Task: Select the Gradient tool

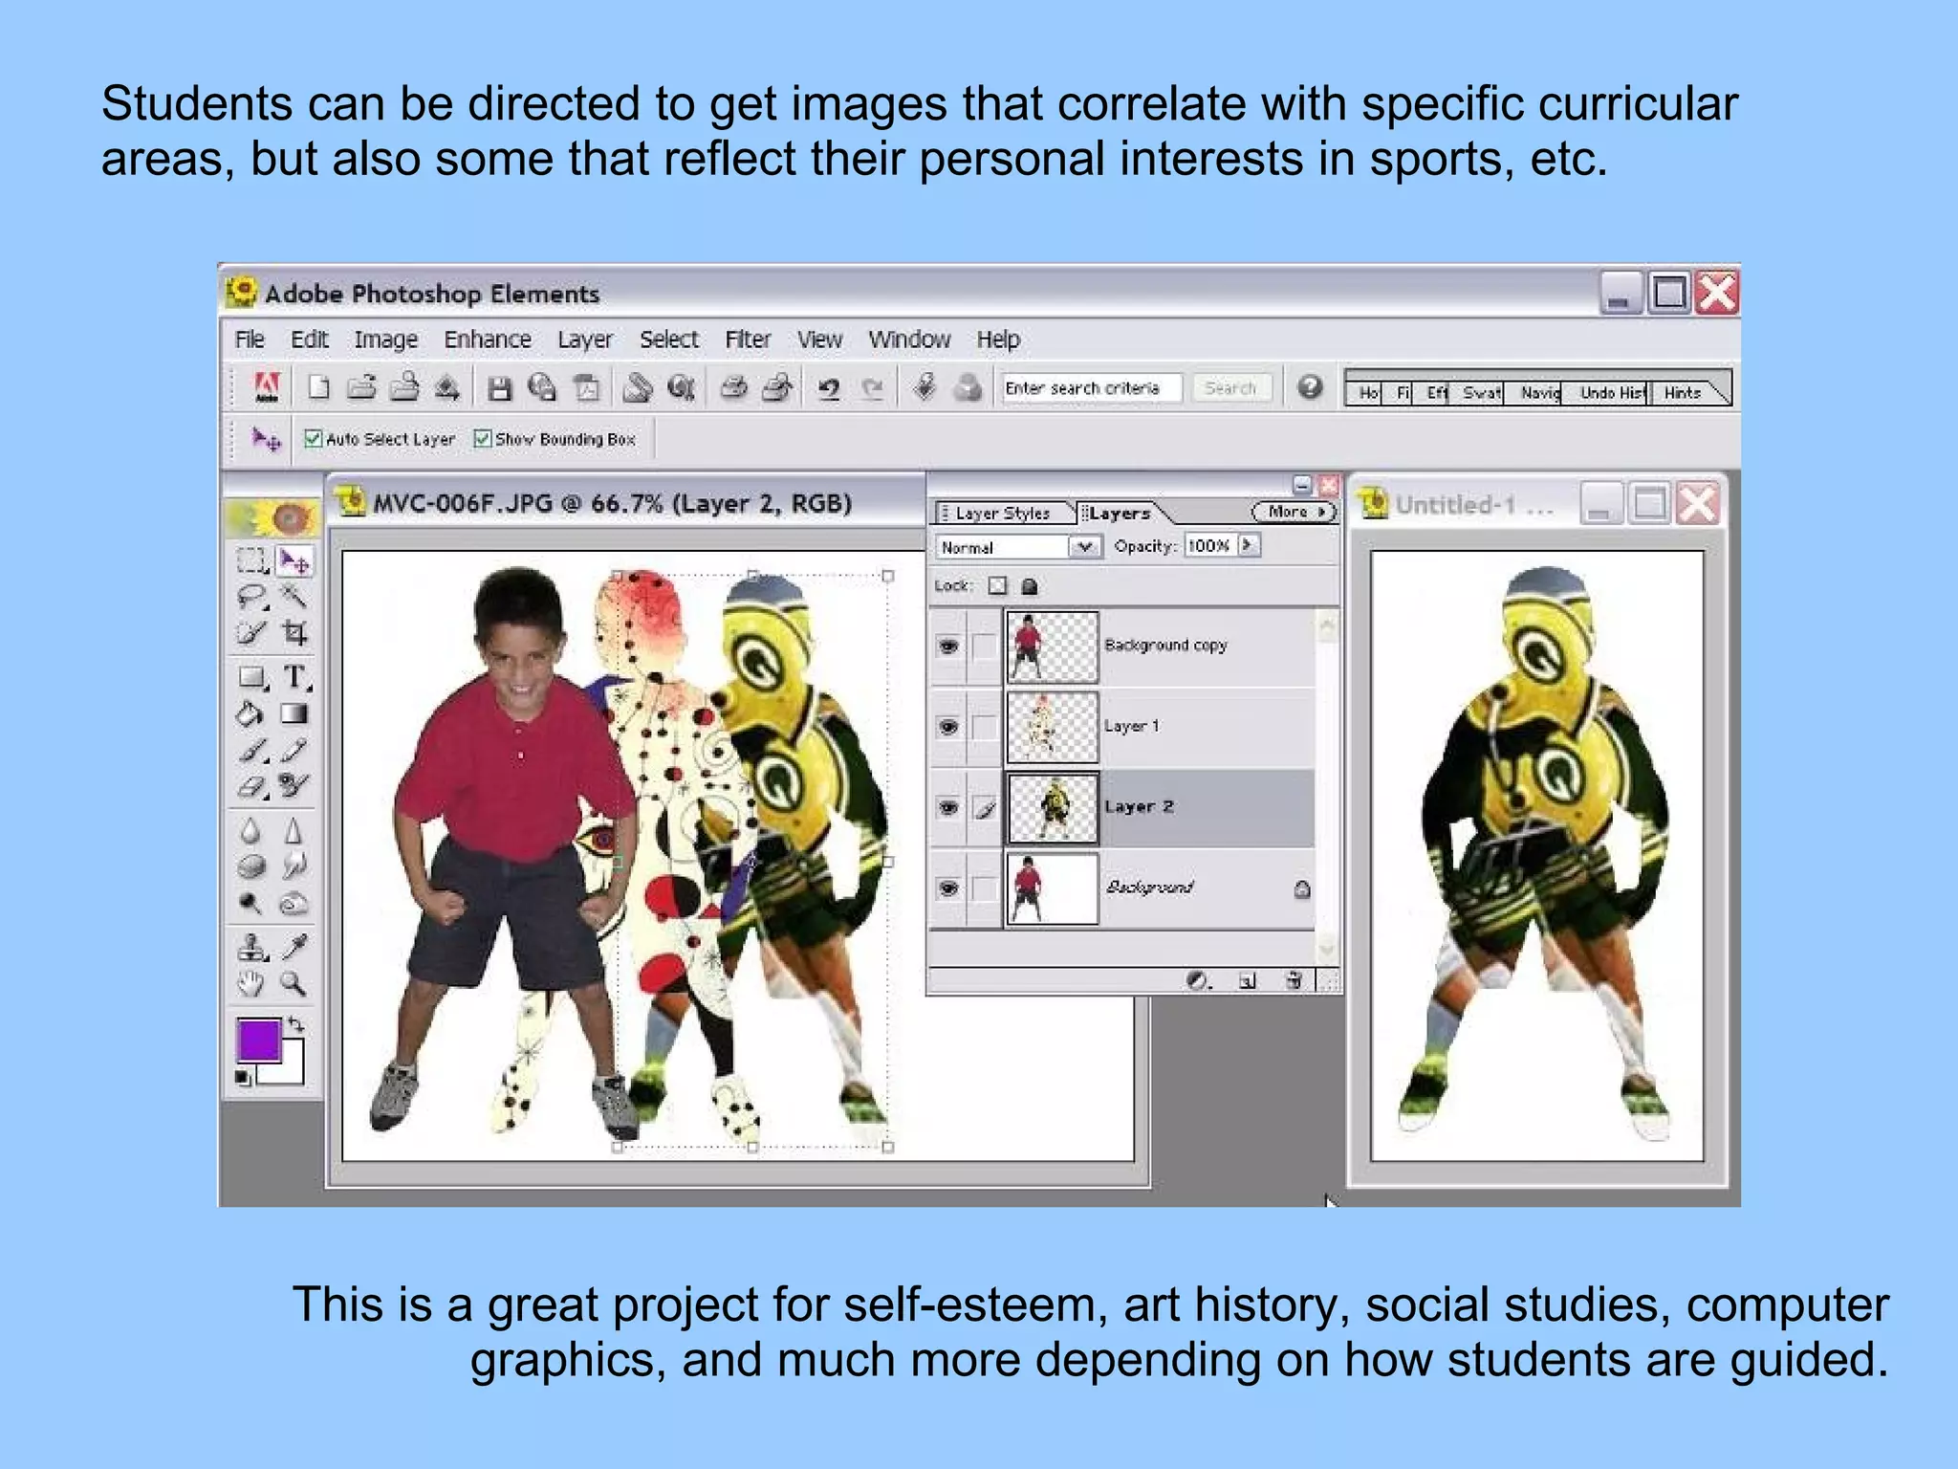Action: tap(294, 713)
